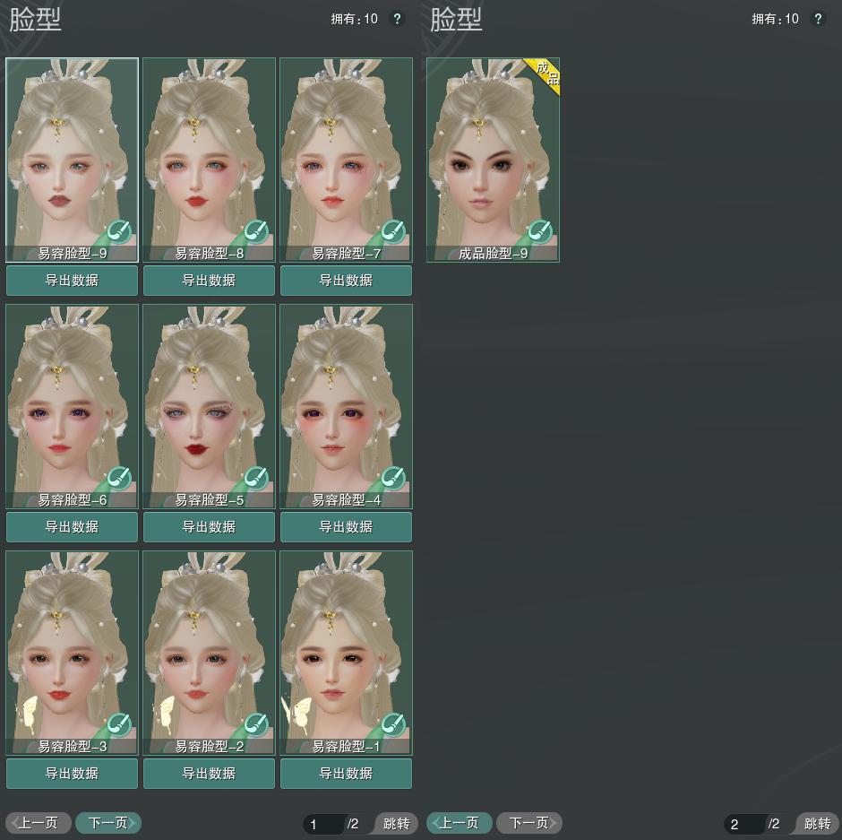Export data for 易容脸型-6
The height and width of the screenshot is (840, 842).
[72, 526]
